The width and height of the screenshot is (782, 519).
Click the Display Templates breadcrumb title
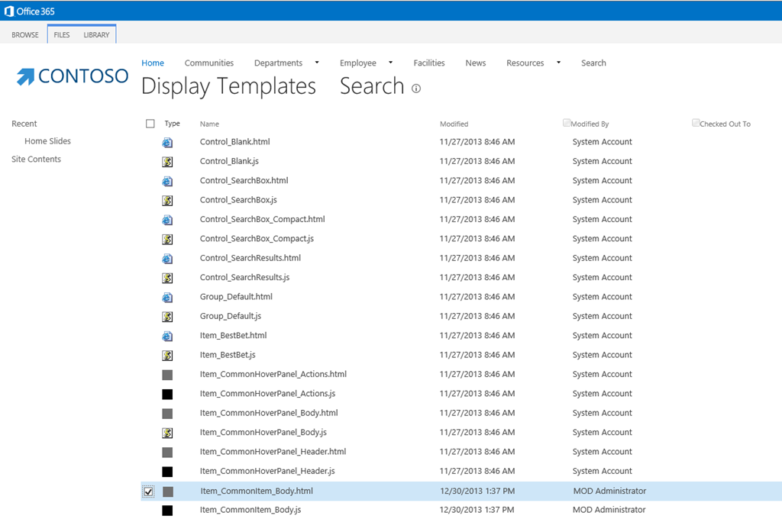(x=228, y=86)
